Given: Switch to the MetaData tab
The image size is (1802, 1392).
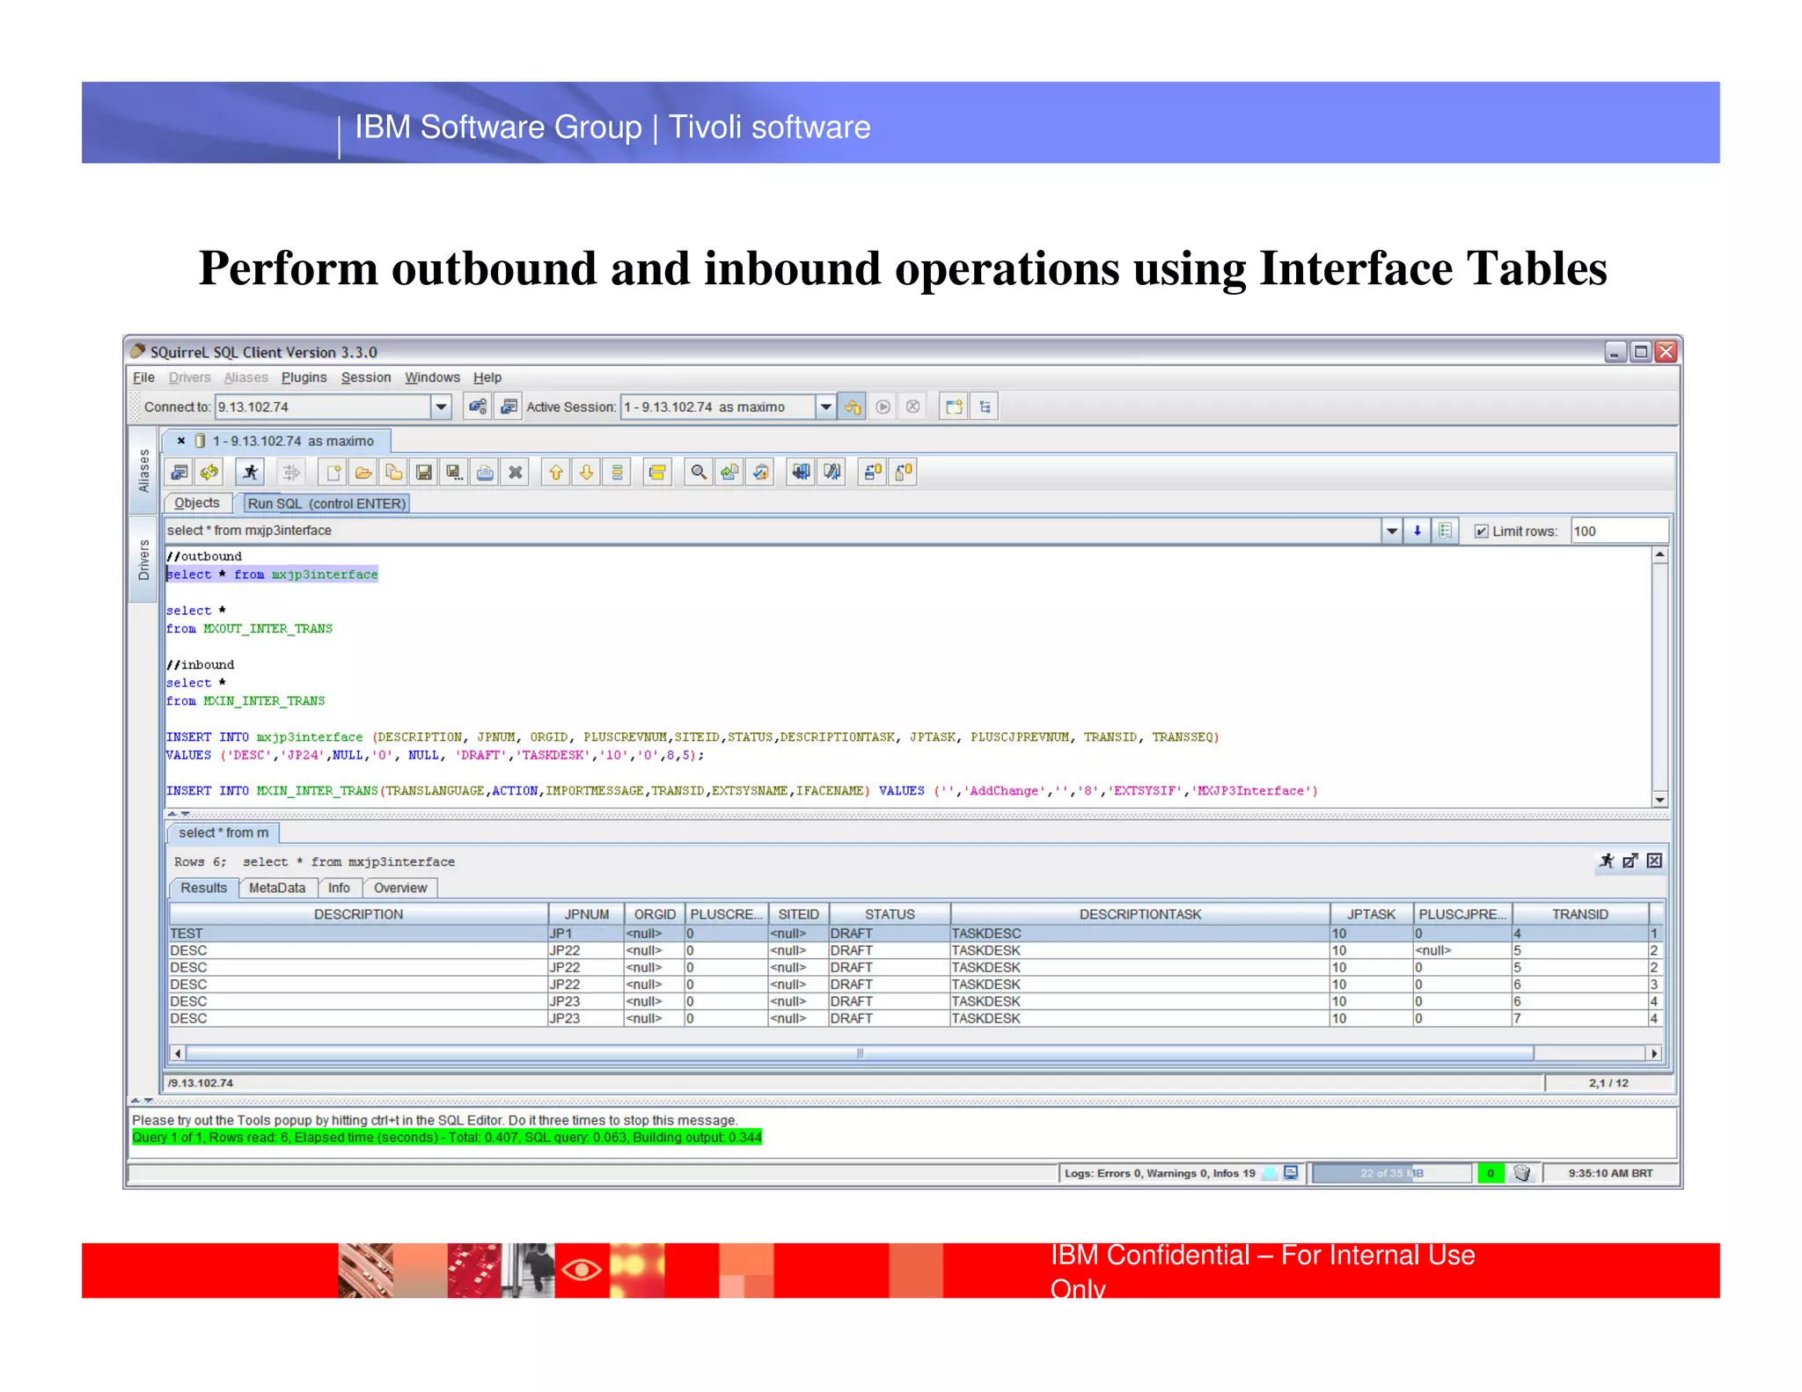Looking at the screenshot, I should click(277, 888).
